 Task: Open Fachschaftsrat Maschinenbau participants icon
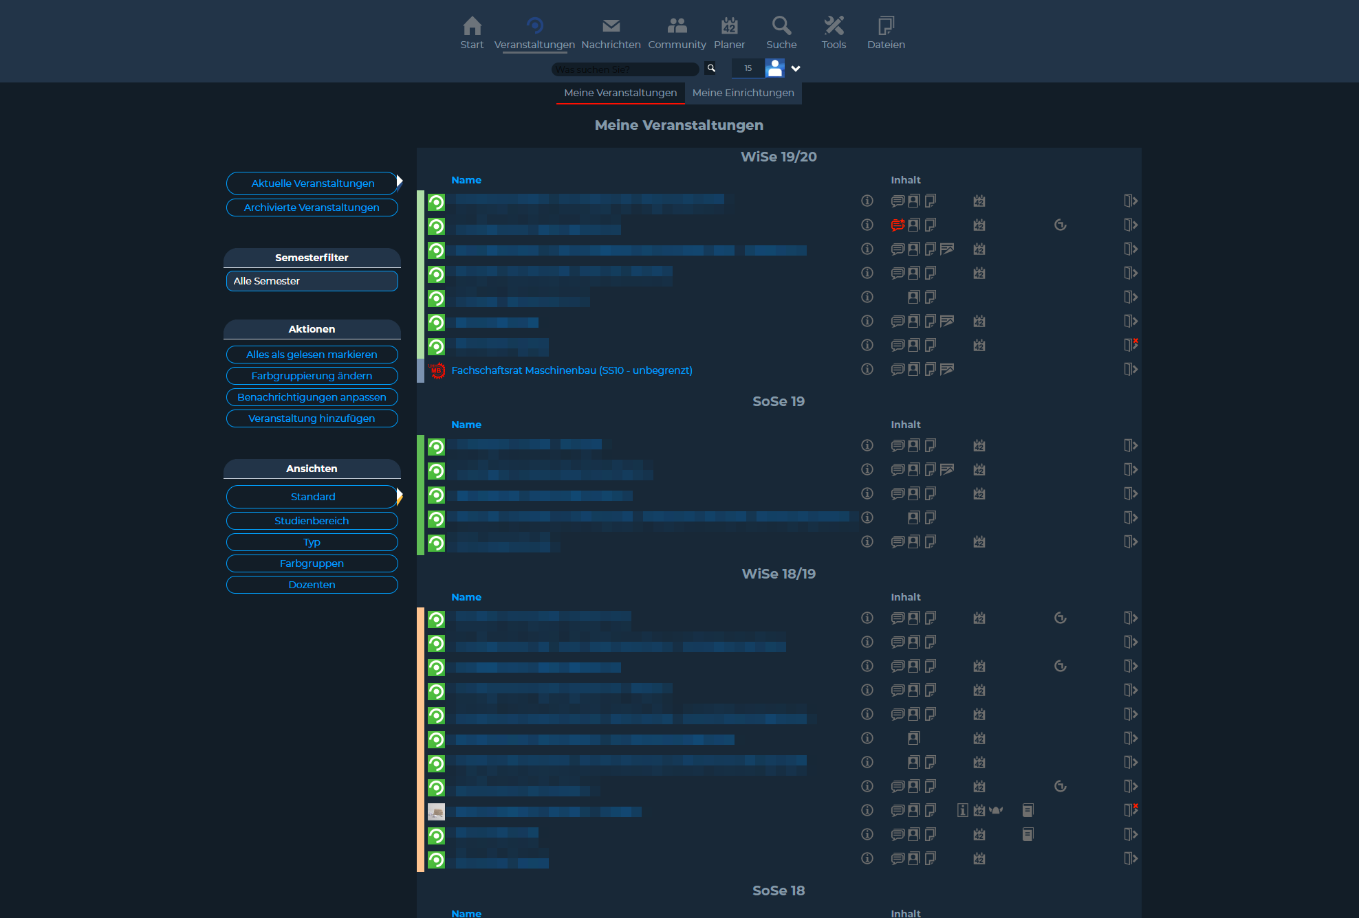913,370
